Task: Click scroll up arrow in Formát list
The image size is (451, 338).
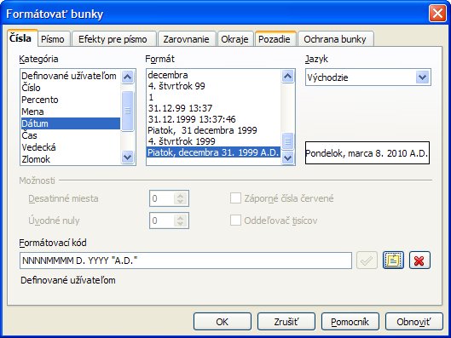Action: [287, 77]
